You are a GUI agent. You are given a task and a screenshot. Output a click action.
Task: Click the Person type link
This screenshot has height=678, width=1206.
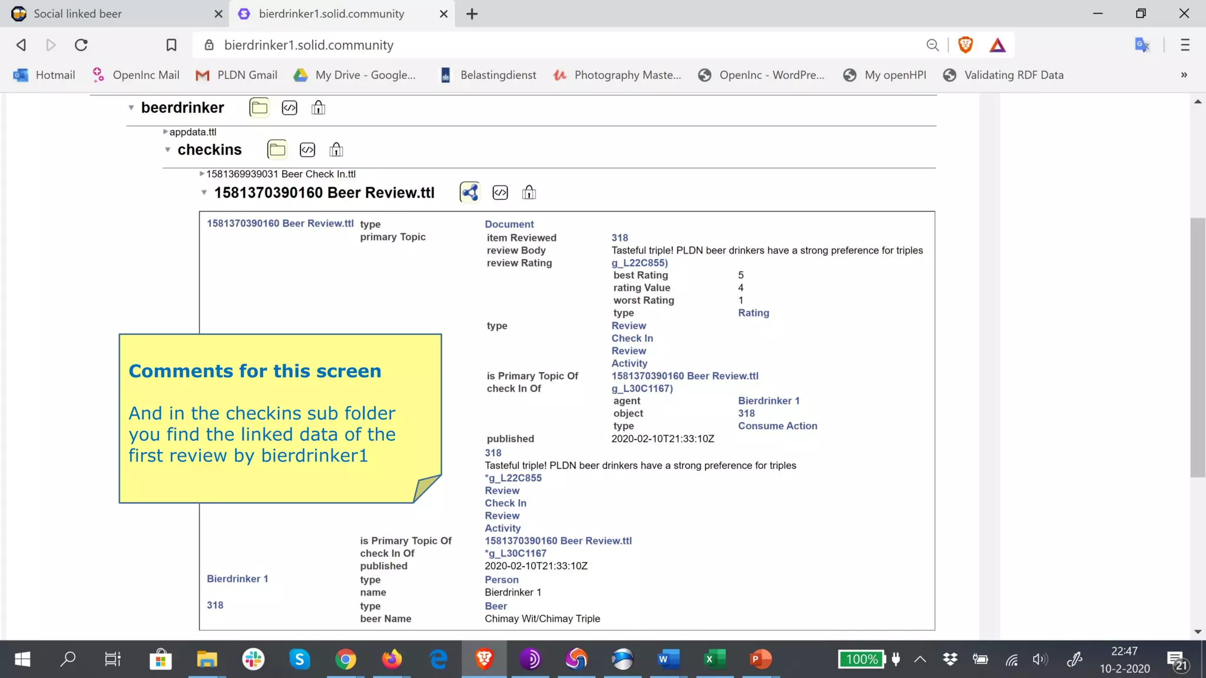pyautogui.click(x=501, y=580)
